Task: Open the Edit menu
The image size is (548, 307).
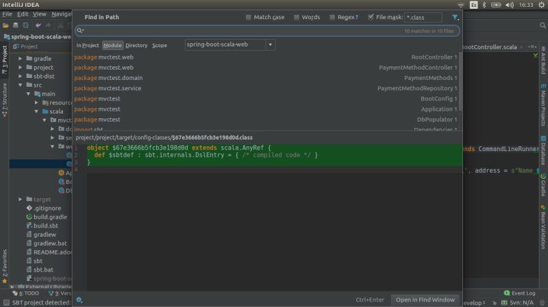Action: pos(23,14)
